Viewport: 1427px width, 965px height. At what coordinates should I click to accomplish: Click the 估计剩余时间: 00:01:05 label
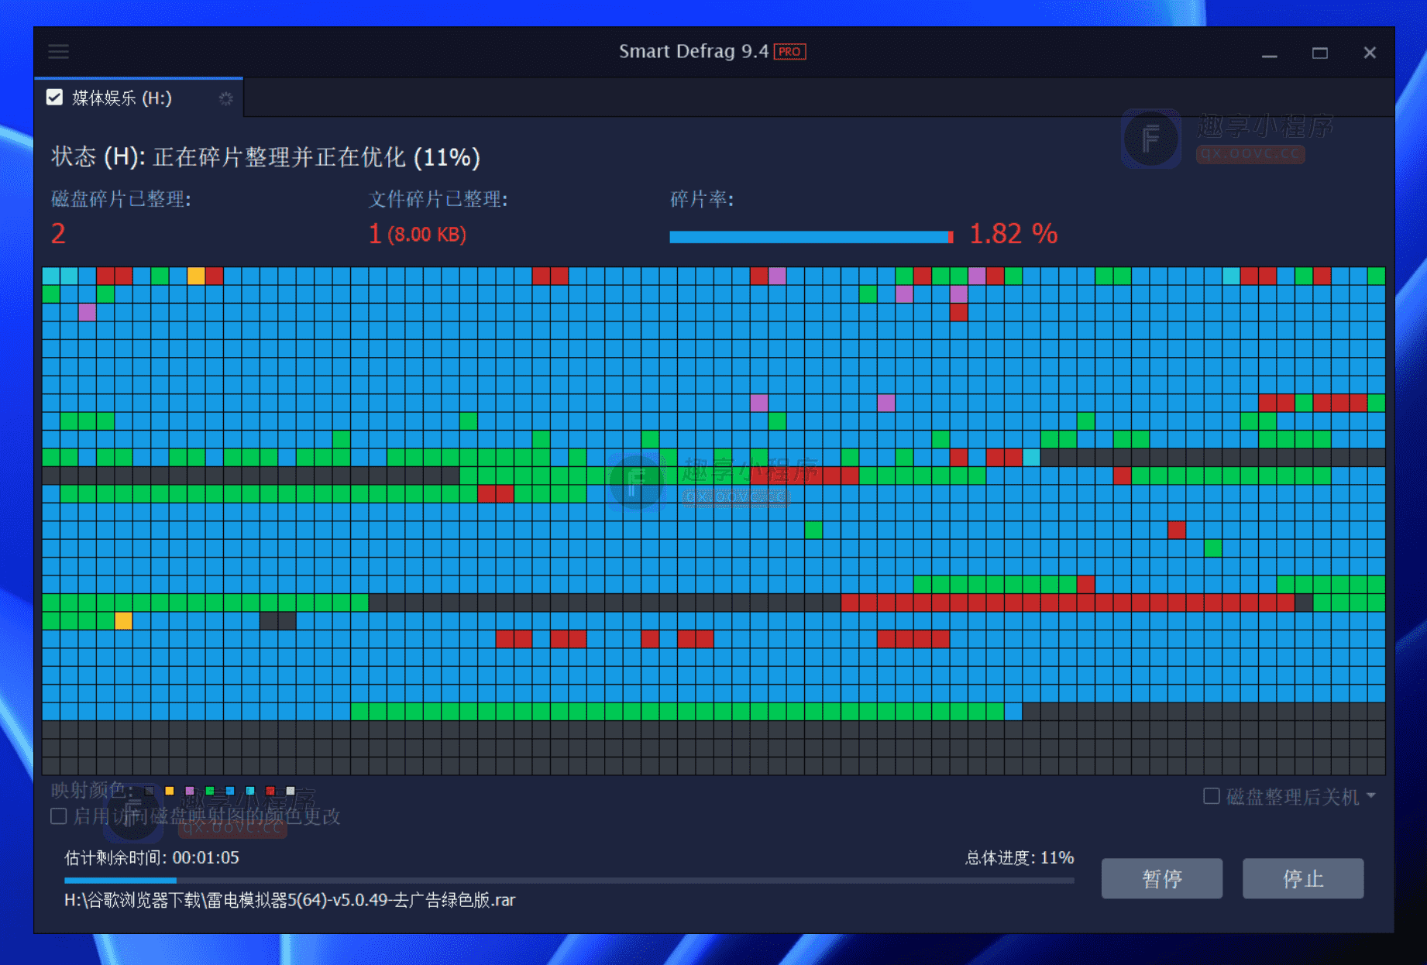(x=152, y=857)
